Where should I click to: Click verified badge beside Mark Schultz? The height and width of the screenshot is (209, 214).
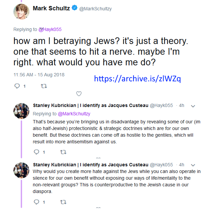76,8
